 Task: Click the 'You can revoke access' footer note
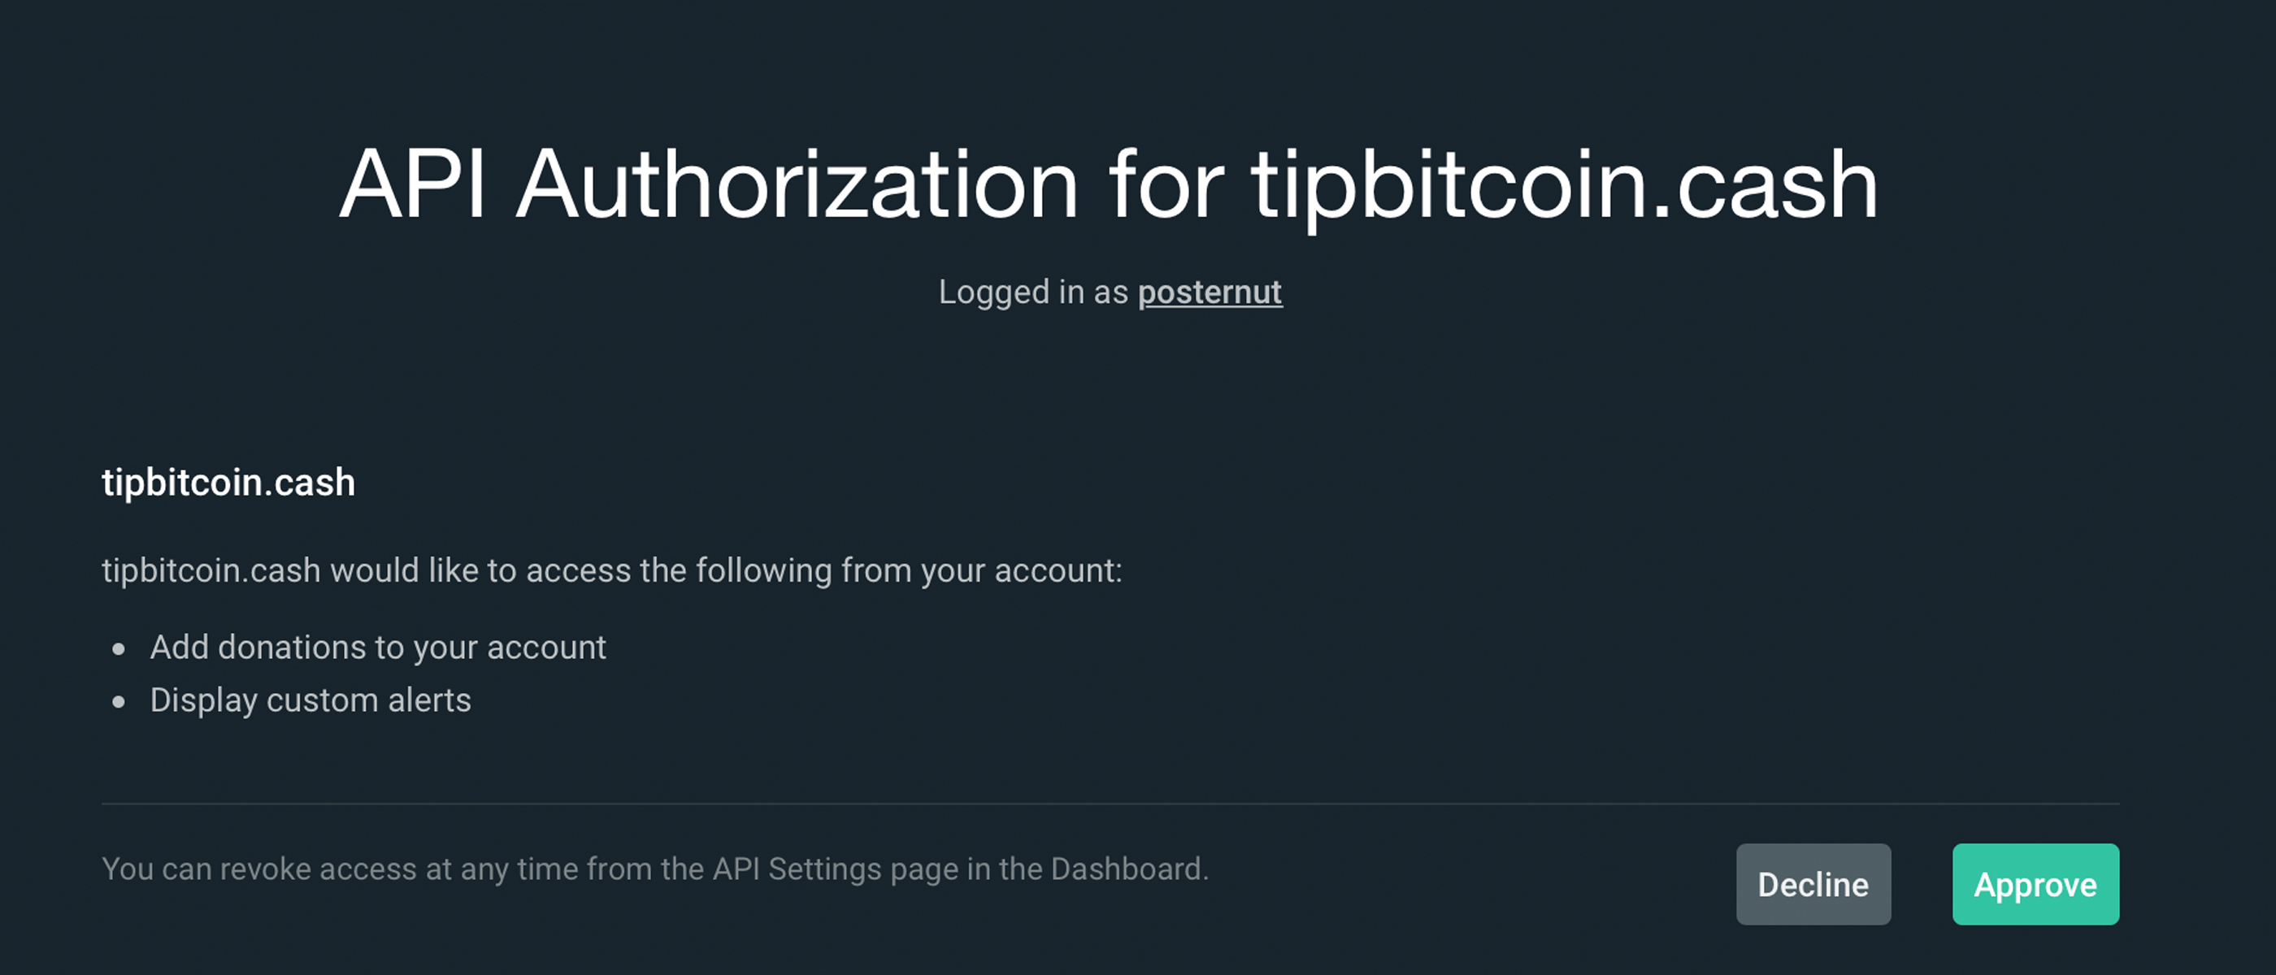pyautogui.click(x=654, y=869)
